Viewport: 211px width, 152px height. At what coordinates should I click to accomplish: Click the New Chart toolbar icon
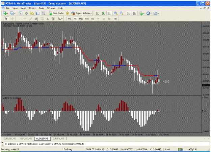[5, 13]
